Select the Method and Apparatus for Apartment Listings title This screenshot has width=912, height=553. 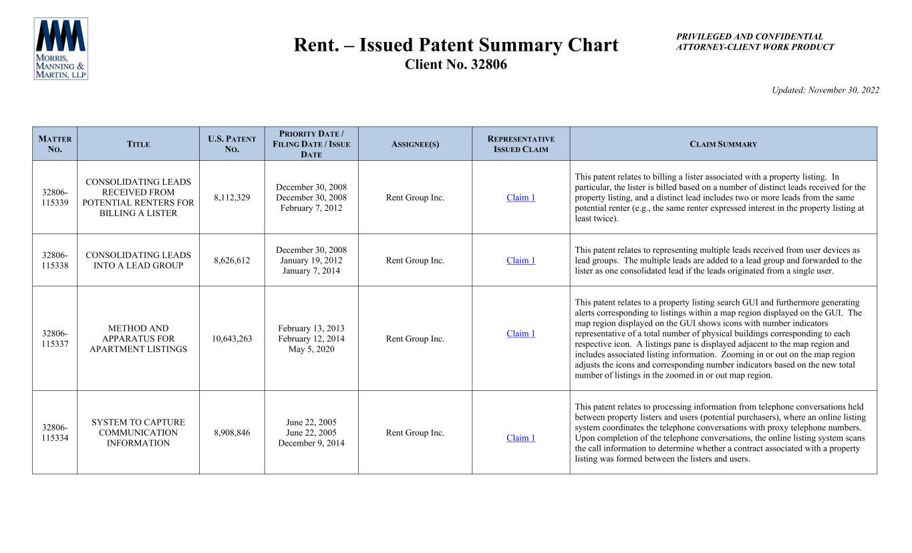tap(138, 339)
